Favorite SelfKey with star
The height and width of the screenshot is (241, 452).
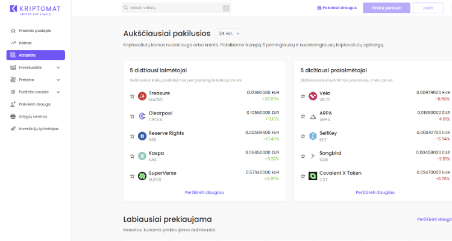[x=303, y=136]
